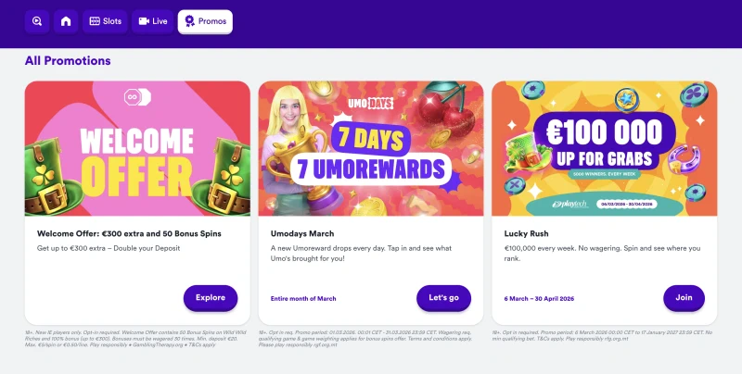Select the Promos tab

tap(205, 20)
